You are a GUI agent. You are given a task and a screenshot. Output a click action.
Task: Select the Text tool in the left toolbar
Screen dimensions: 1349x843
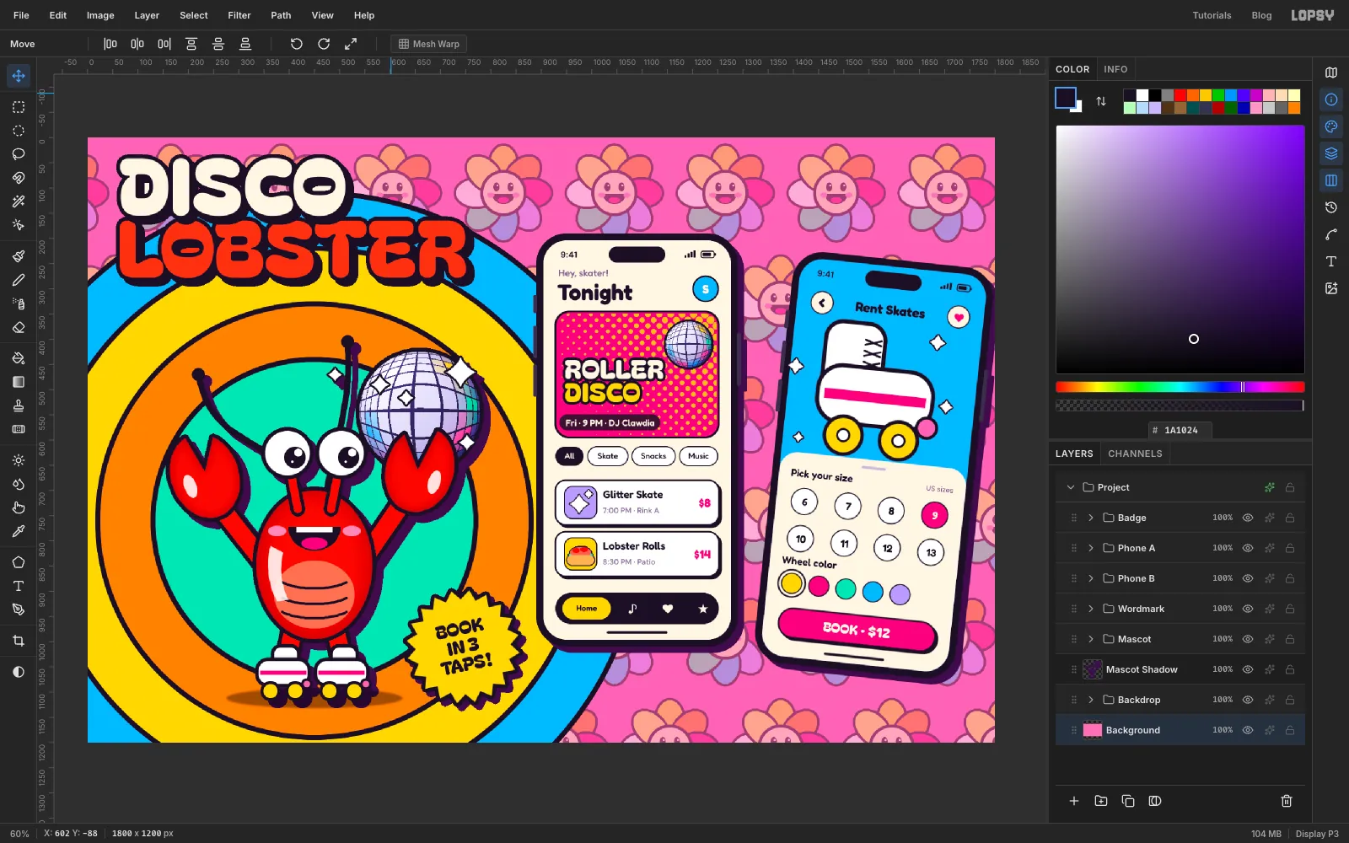(x=19, y=586)
